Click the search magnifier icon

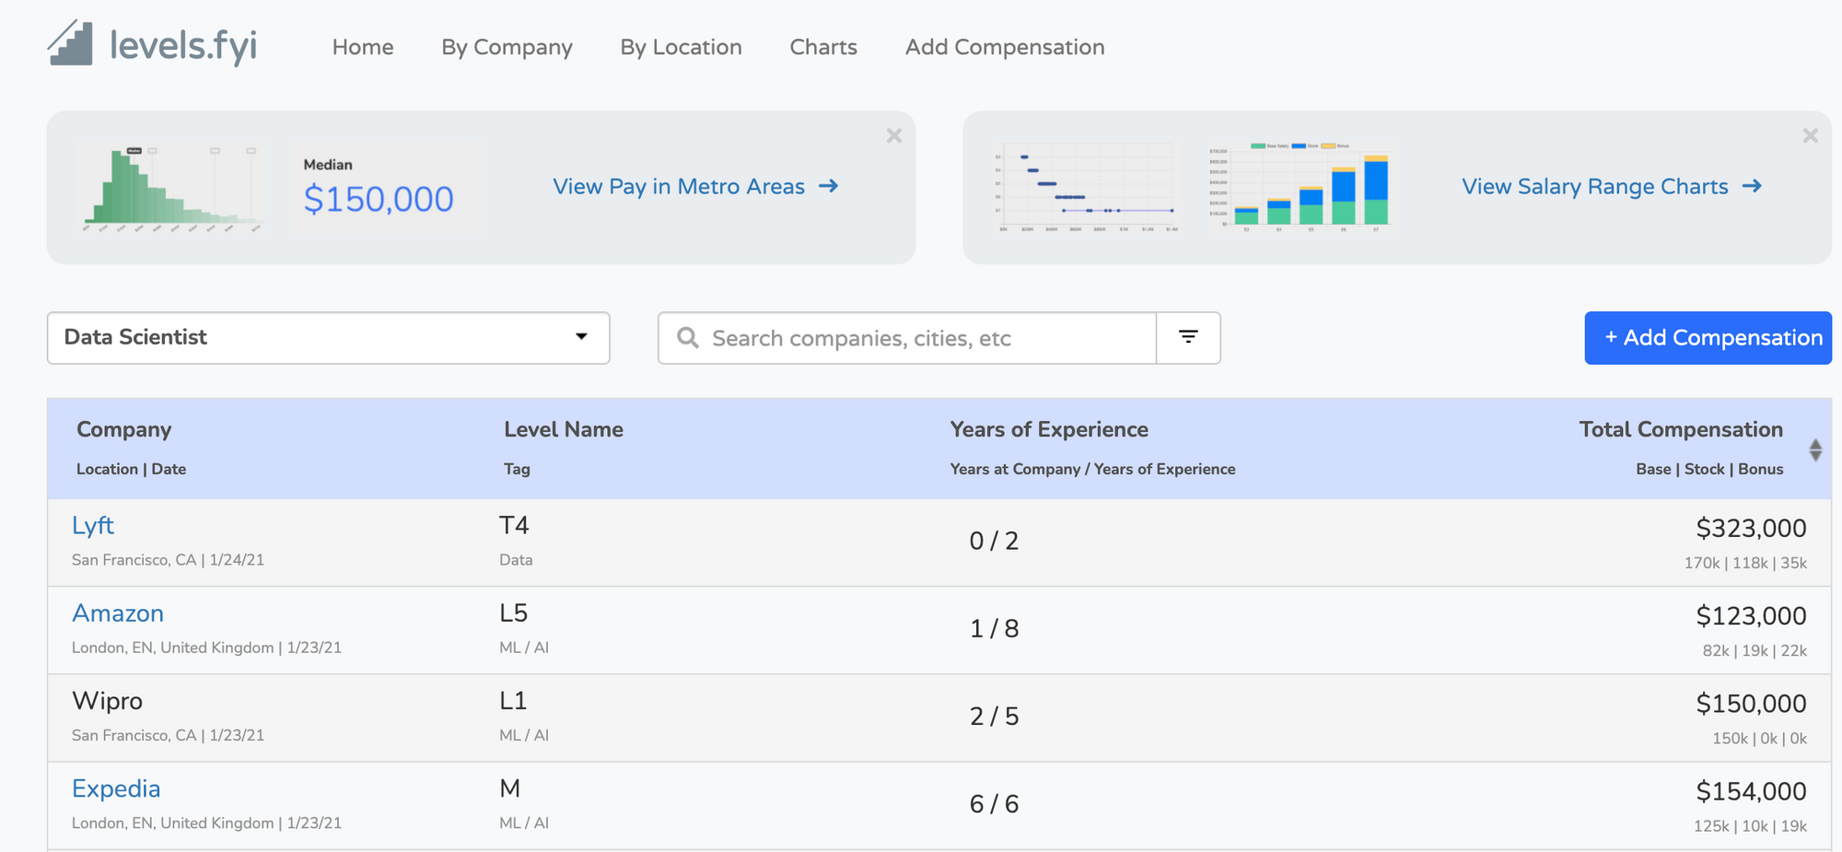click(x=687, y=338)
